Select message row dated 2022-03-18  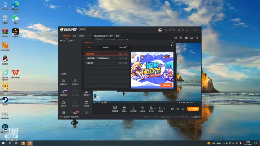[x=107, y=63]
